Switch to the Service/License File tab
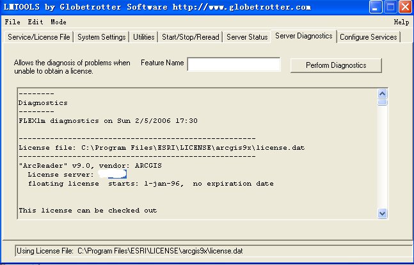Image resolution: width=414 pixels, height=265 pixels. (39, 37)
